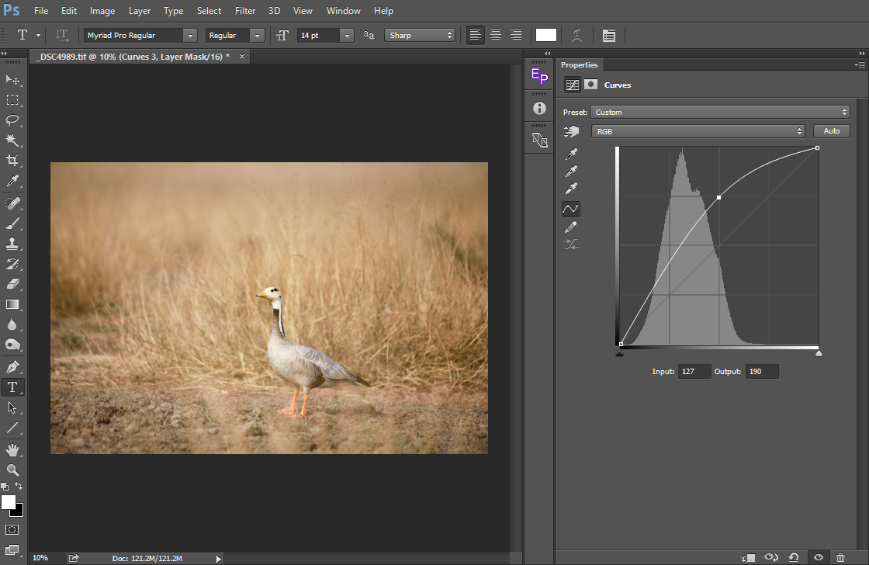Toggle clip to layer button
869x565 pixels.
(x=749, y=557)
